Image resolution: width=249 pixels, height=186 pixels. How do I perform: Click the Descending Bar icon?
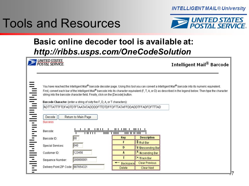coord(137,148)
